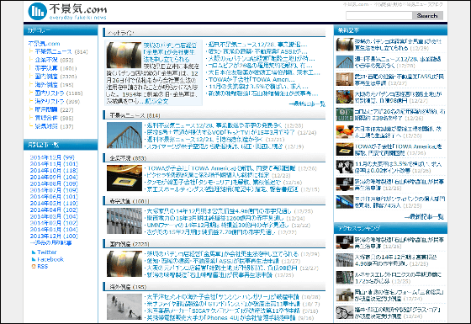Open the Twitter link in the sidebar
The height and width of the screenshot is (324, 471).
pyautogui.click(x=44, y=252)
